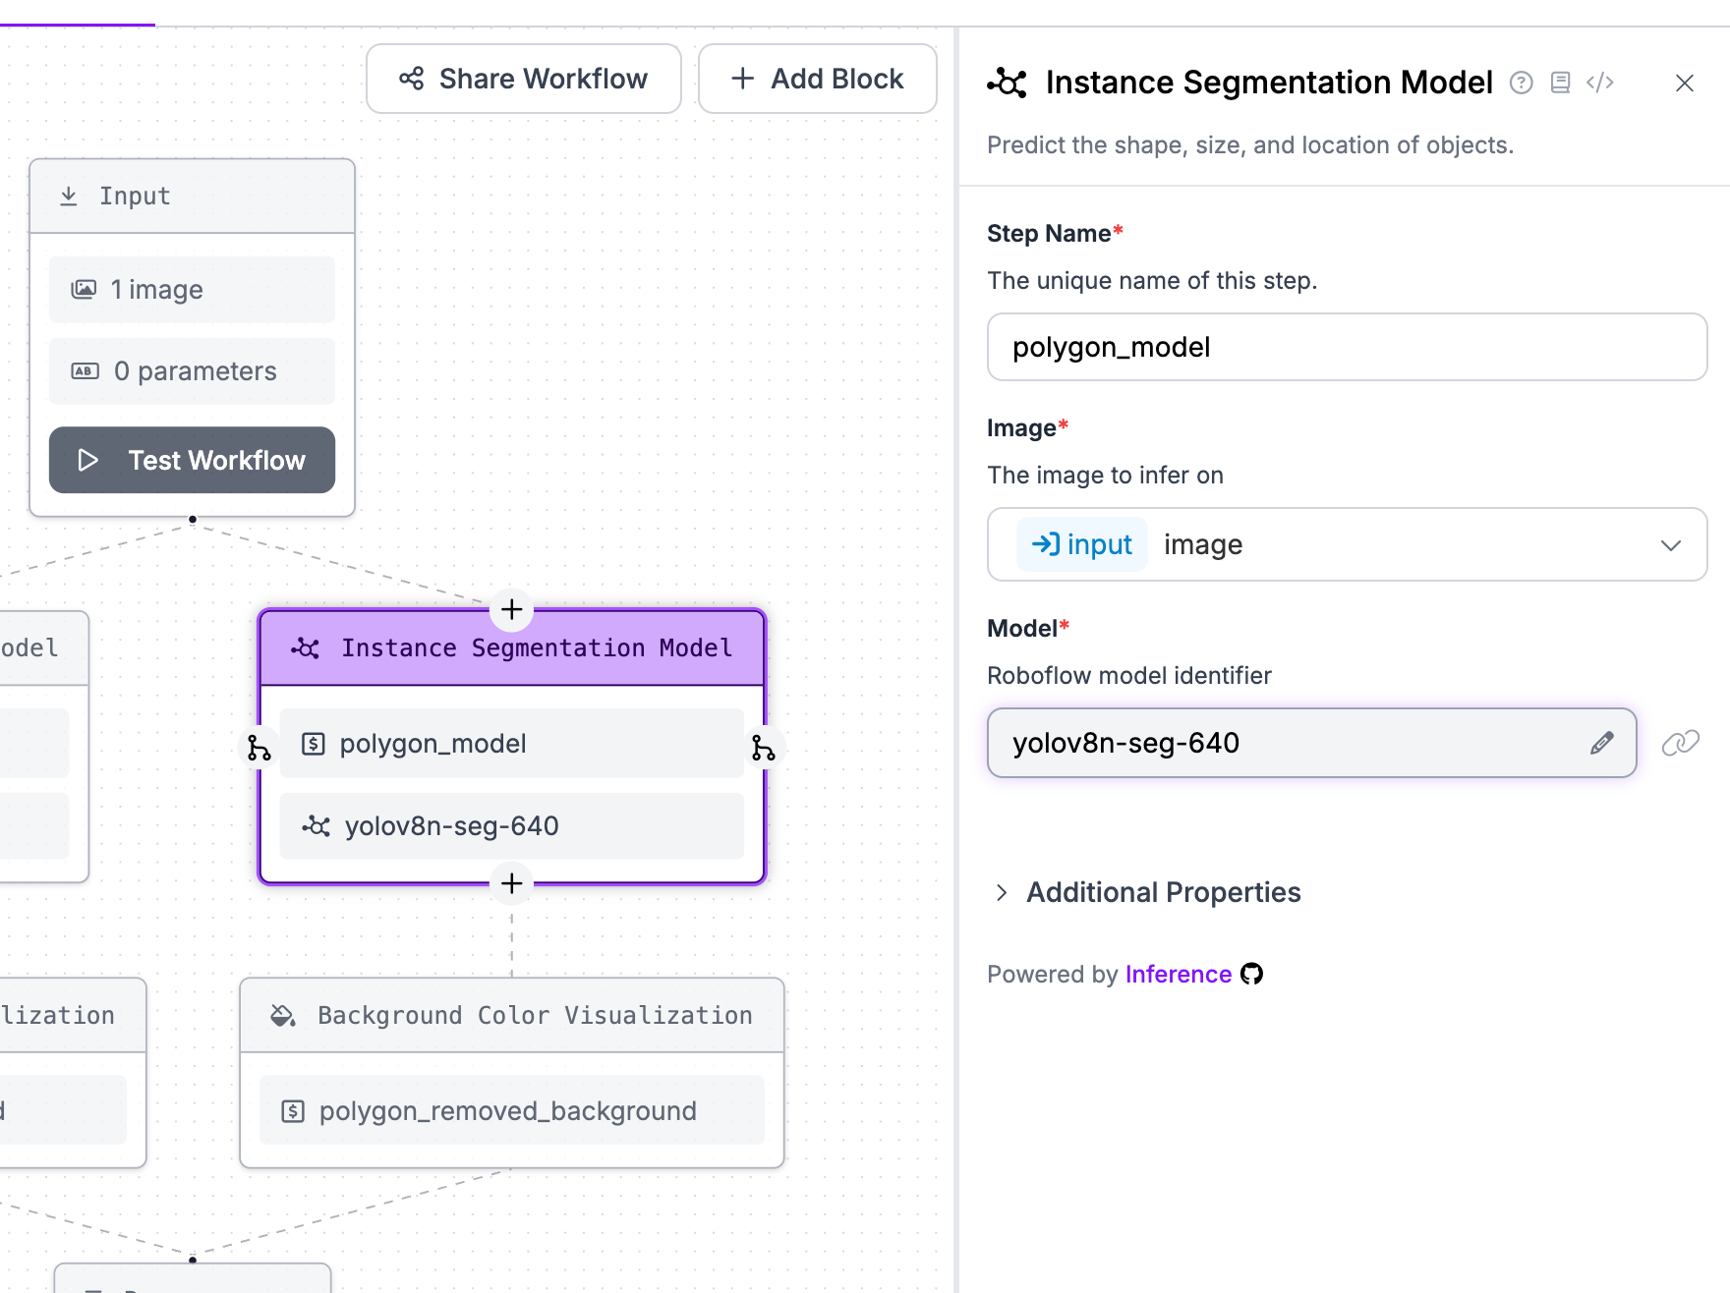Click the left branch icon on segmentation block
The height and width of the screenshot is (1293, 1730).
(x=259, y=748)
